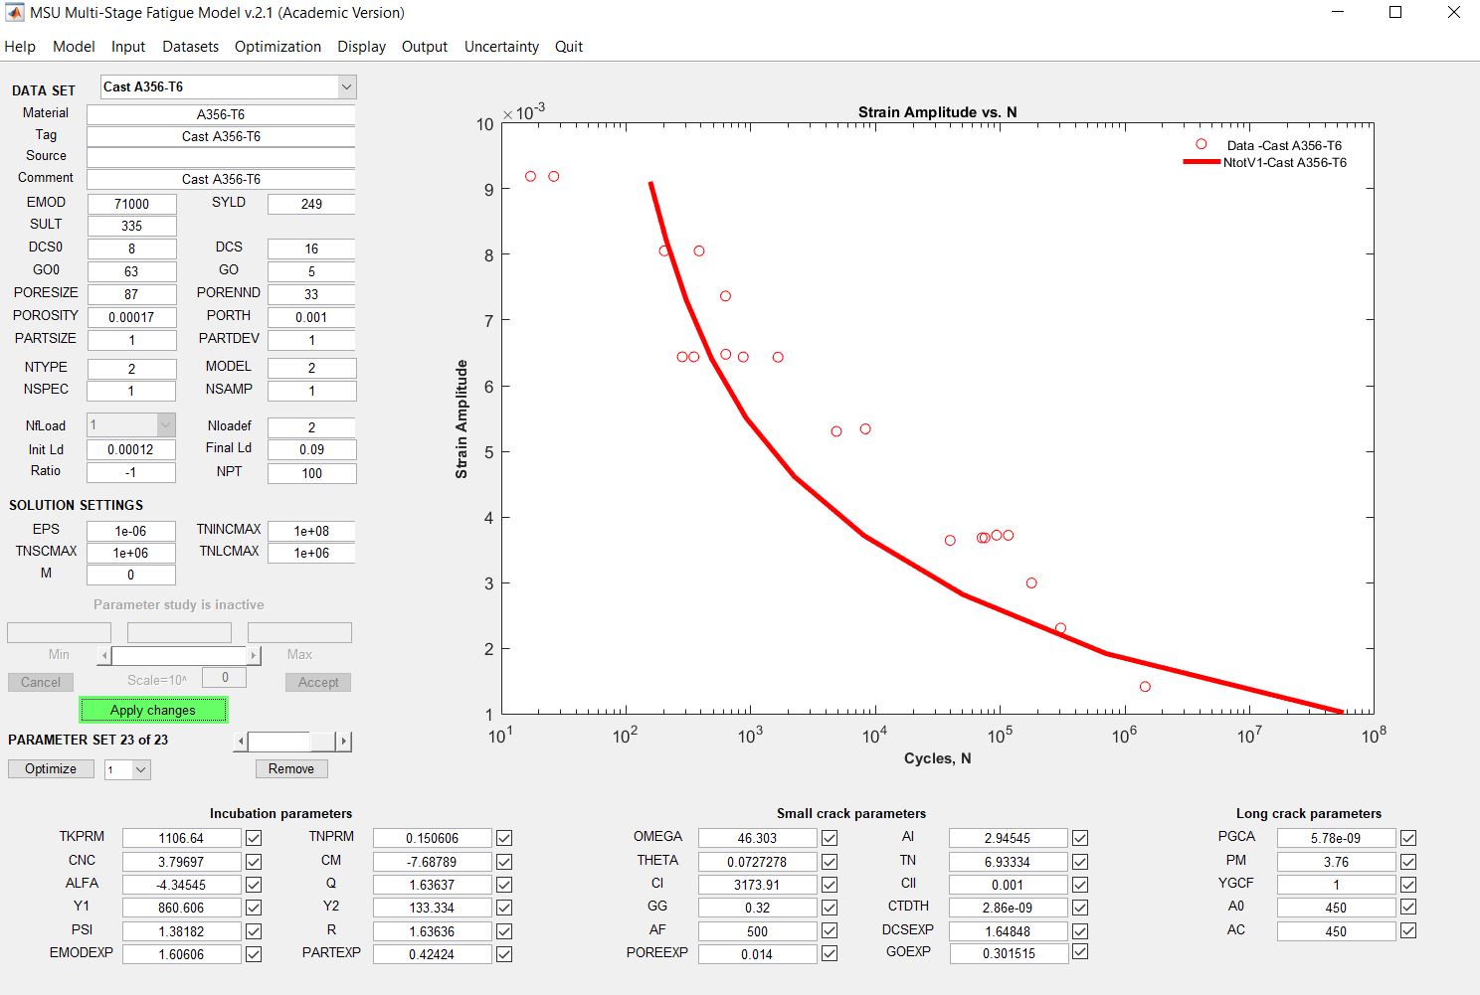1480x995 pixels.
Task: Click right arrow of parameter set slider
Action: [x=344, y=742]
